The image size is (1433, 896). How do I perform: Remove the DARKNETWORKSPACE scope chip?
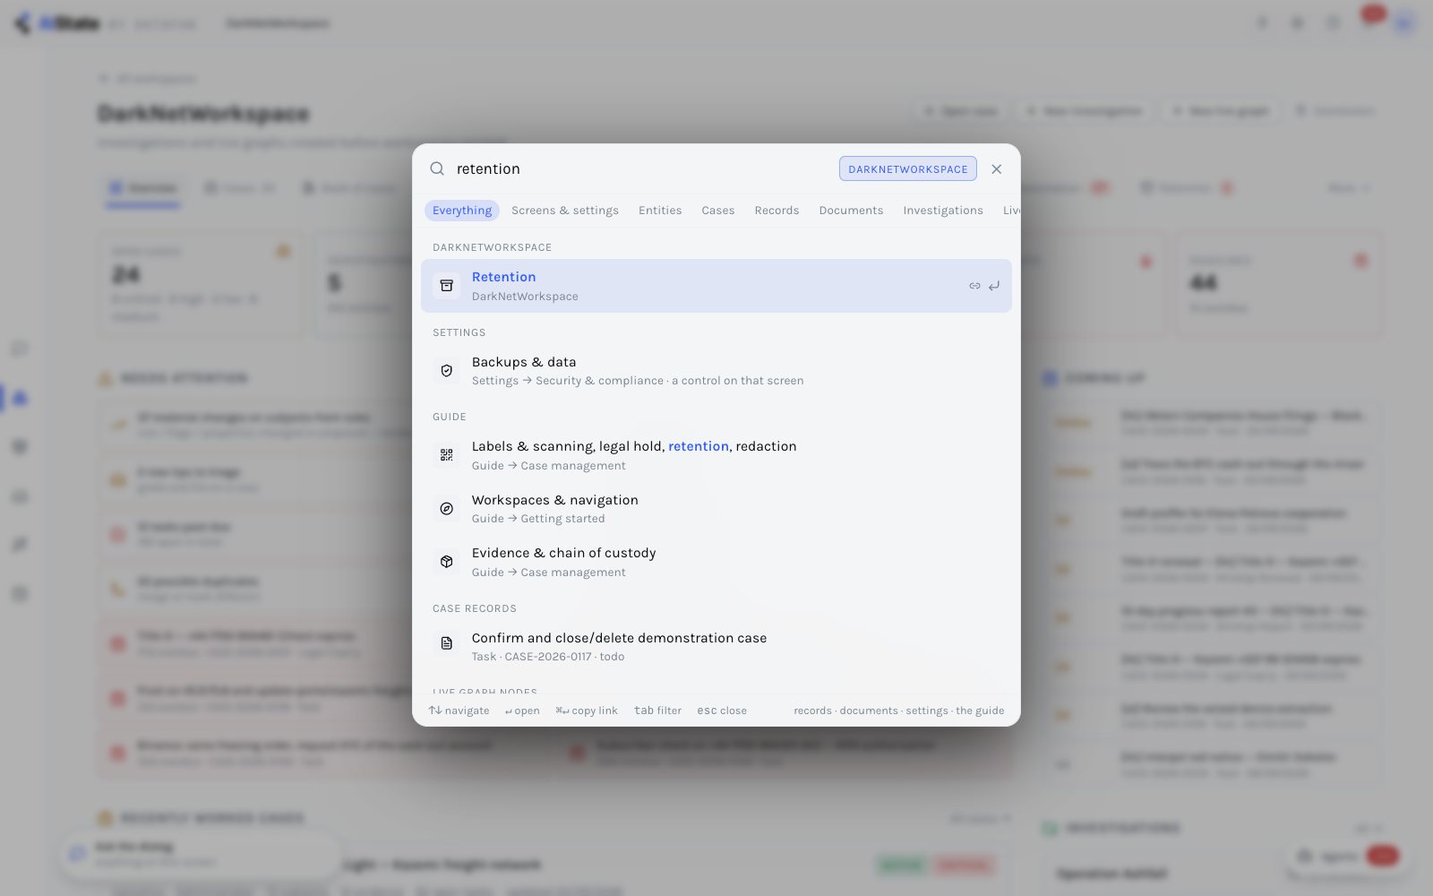point(907,168)
